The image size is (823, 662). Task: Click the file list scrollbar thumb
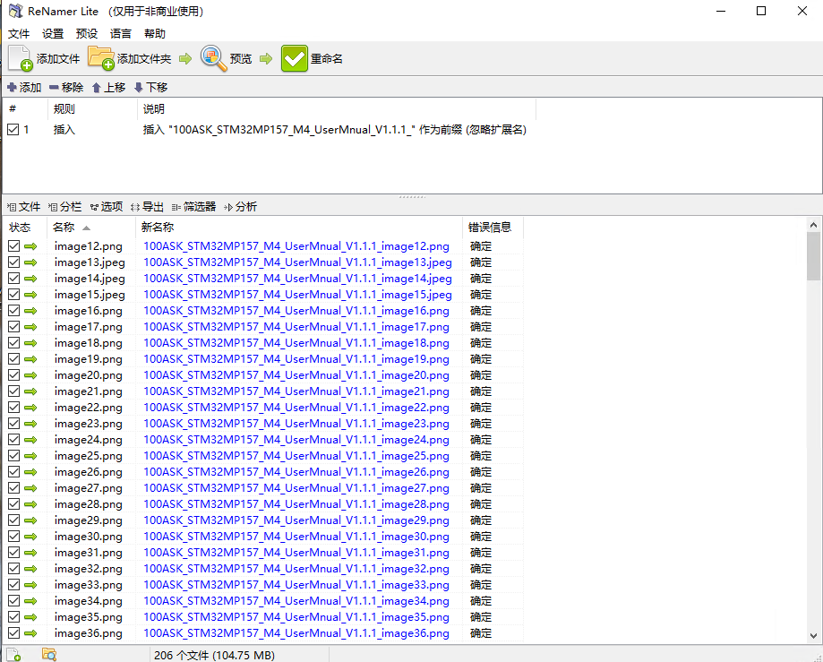click(x=813, y=256)
